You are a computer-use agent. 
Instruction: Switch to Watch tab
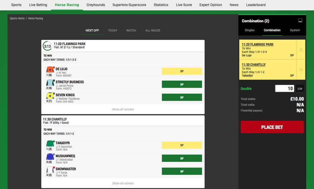tap(131, 31)
